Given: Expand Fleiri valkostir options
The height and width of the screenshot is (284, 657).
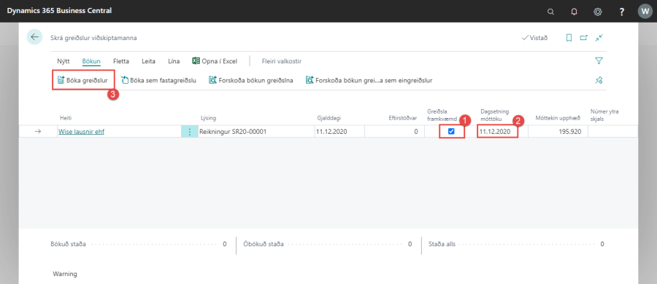Looking at the screenshot, I should [x=282, y=61].
